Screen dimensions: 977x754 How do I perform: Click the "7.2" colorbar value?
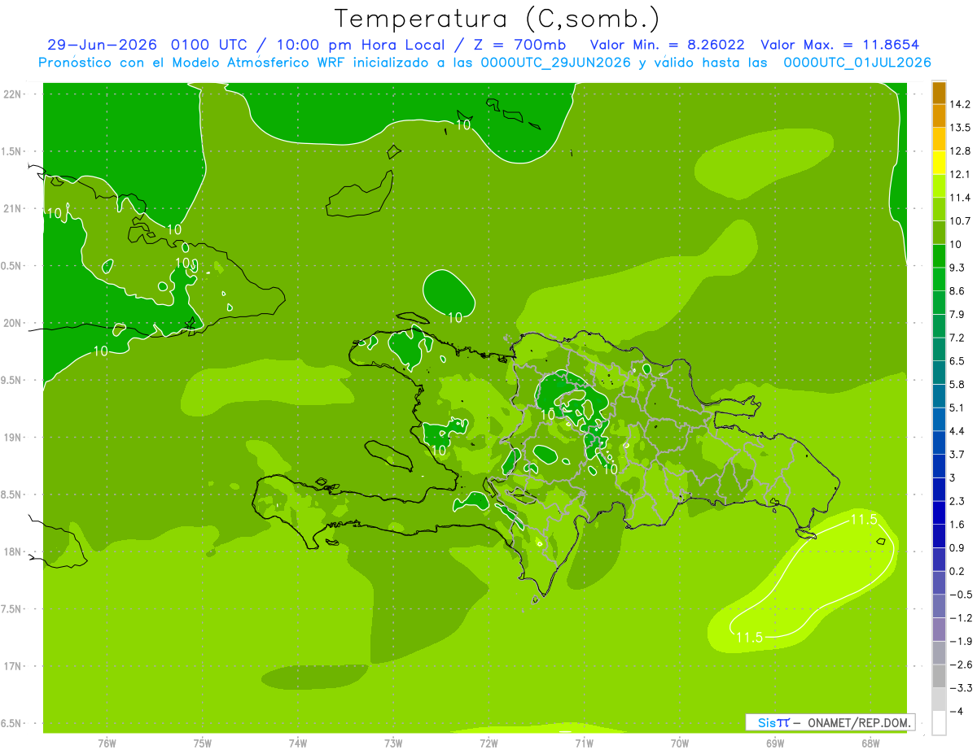[957, 338]
